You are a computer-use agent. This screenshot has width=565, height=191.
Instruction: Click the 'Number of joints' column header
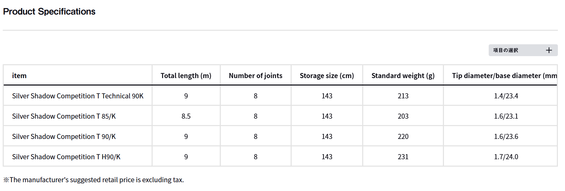(x=255, y=76)
